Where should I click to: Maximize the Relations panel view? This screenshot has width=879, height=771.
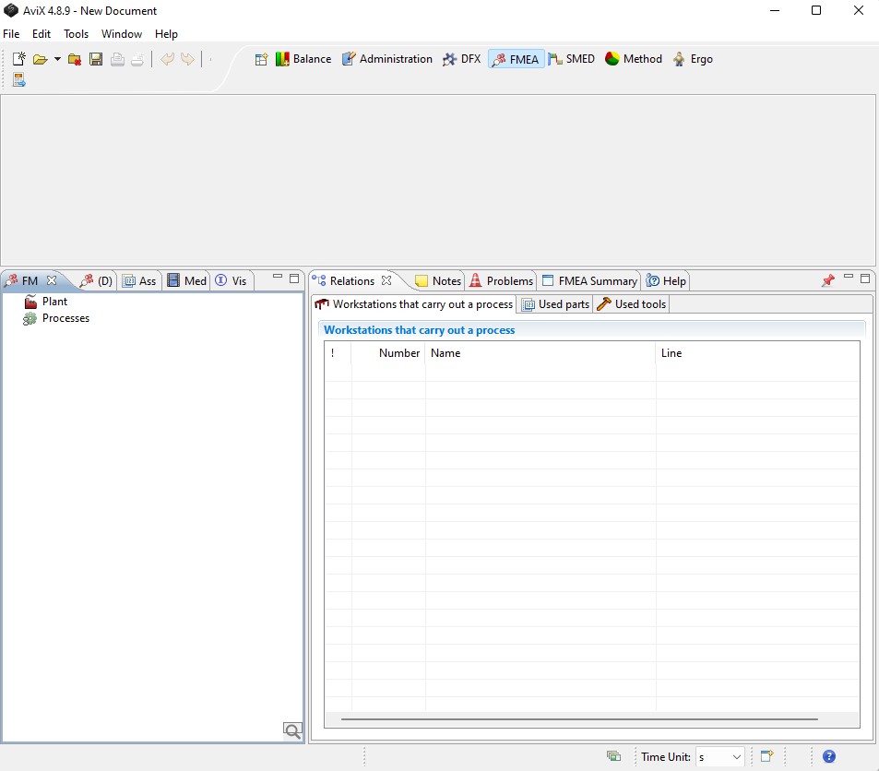tap(865, 279)
